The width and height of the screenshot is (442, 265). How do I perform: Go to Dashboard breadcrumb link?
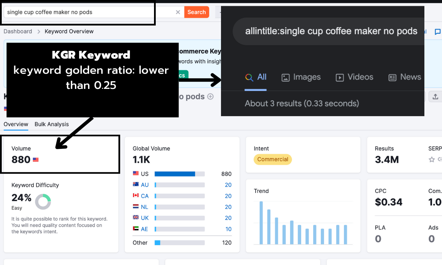[x=18, y=31]
